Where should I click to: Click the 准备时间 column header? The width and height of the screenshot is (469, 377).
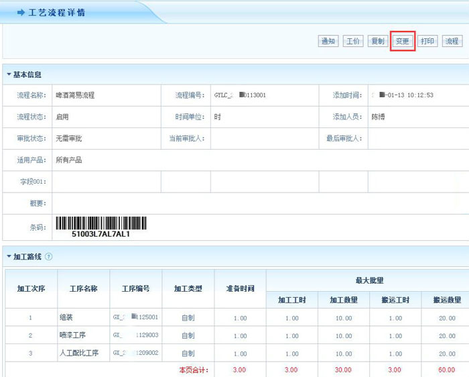coord(240,288)
